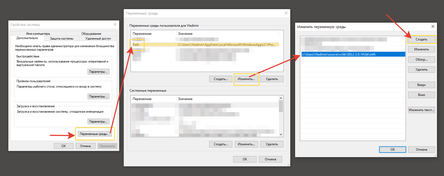Click the Переменные среды... button
Screen dimensions: 444x176
pos(95,134)
